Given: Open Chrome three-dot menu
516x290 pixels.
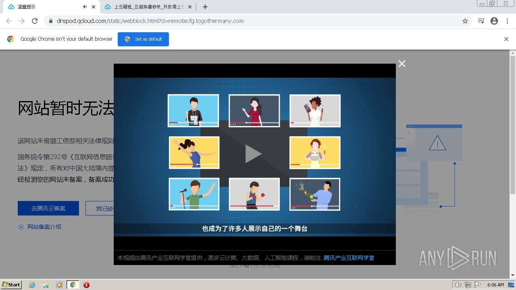Looking at the screenshot, I should coord(507,21).
